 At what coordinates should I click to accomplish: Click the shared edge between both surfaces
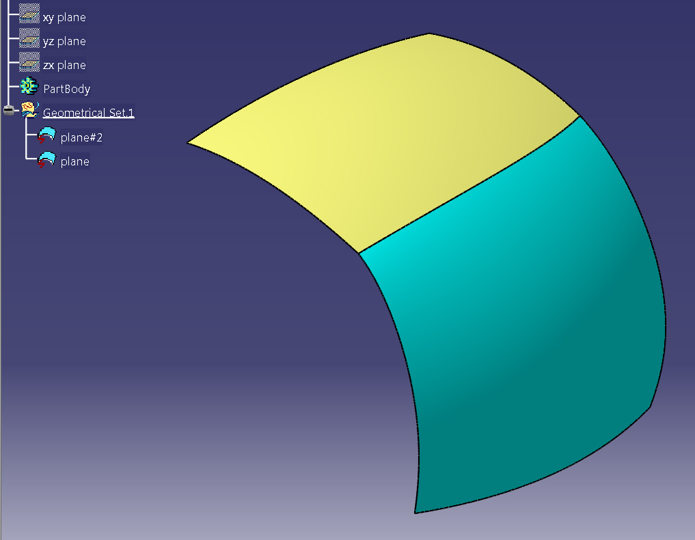coord(469,185)
